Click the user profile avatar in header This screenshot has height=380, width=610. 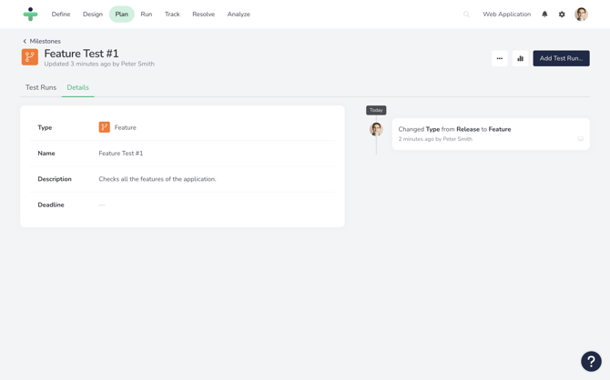(581, 15)
